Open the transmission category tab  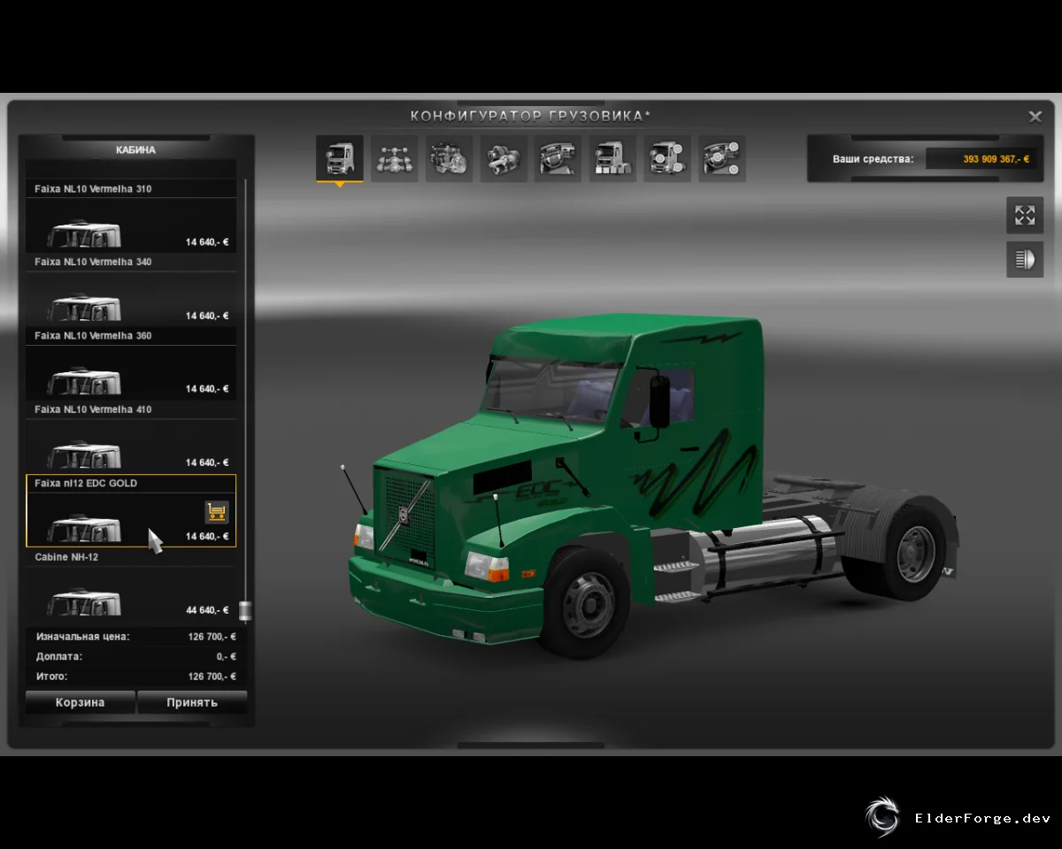click(x=504, y=158)
